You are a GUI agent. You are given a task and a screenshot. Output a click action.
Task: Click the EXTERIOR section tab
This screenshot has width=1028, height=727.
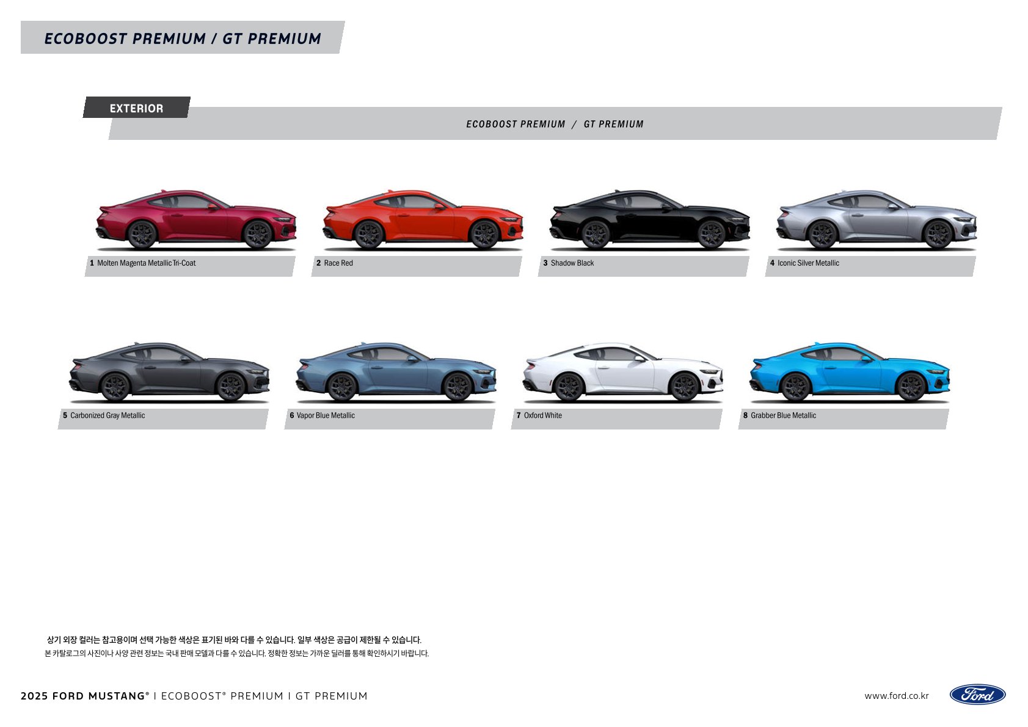pos(137,108)
